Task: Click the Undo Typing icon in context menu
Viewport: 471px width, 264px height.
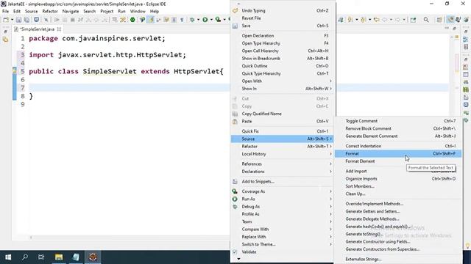Action: (x=235, y=10)
